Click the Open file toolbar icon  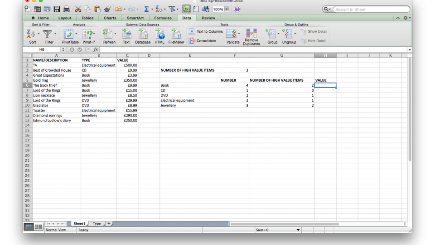47,9
